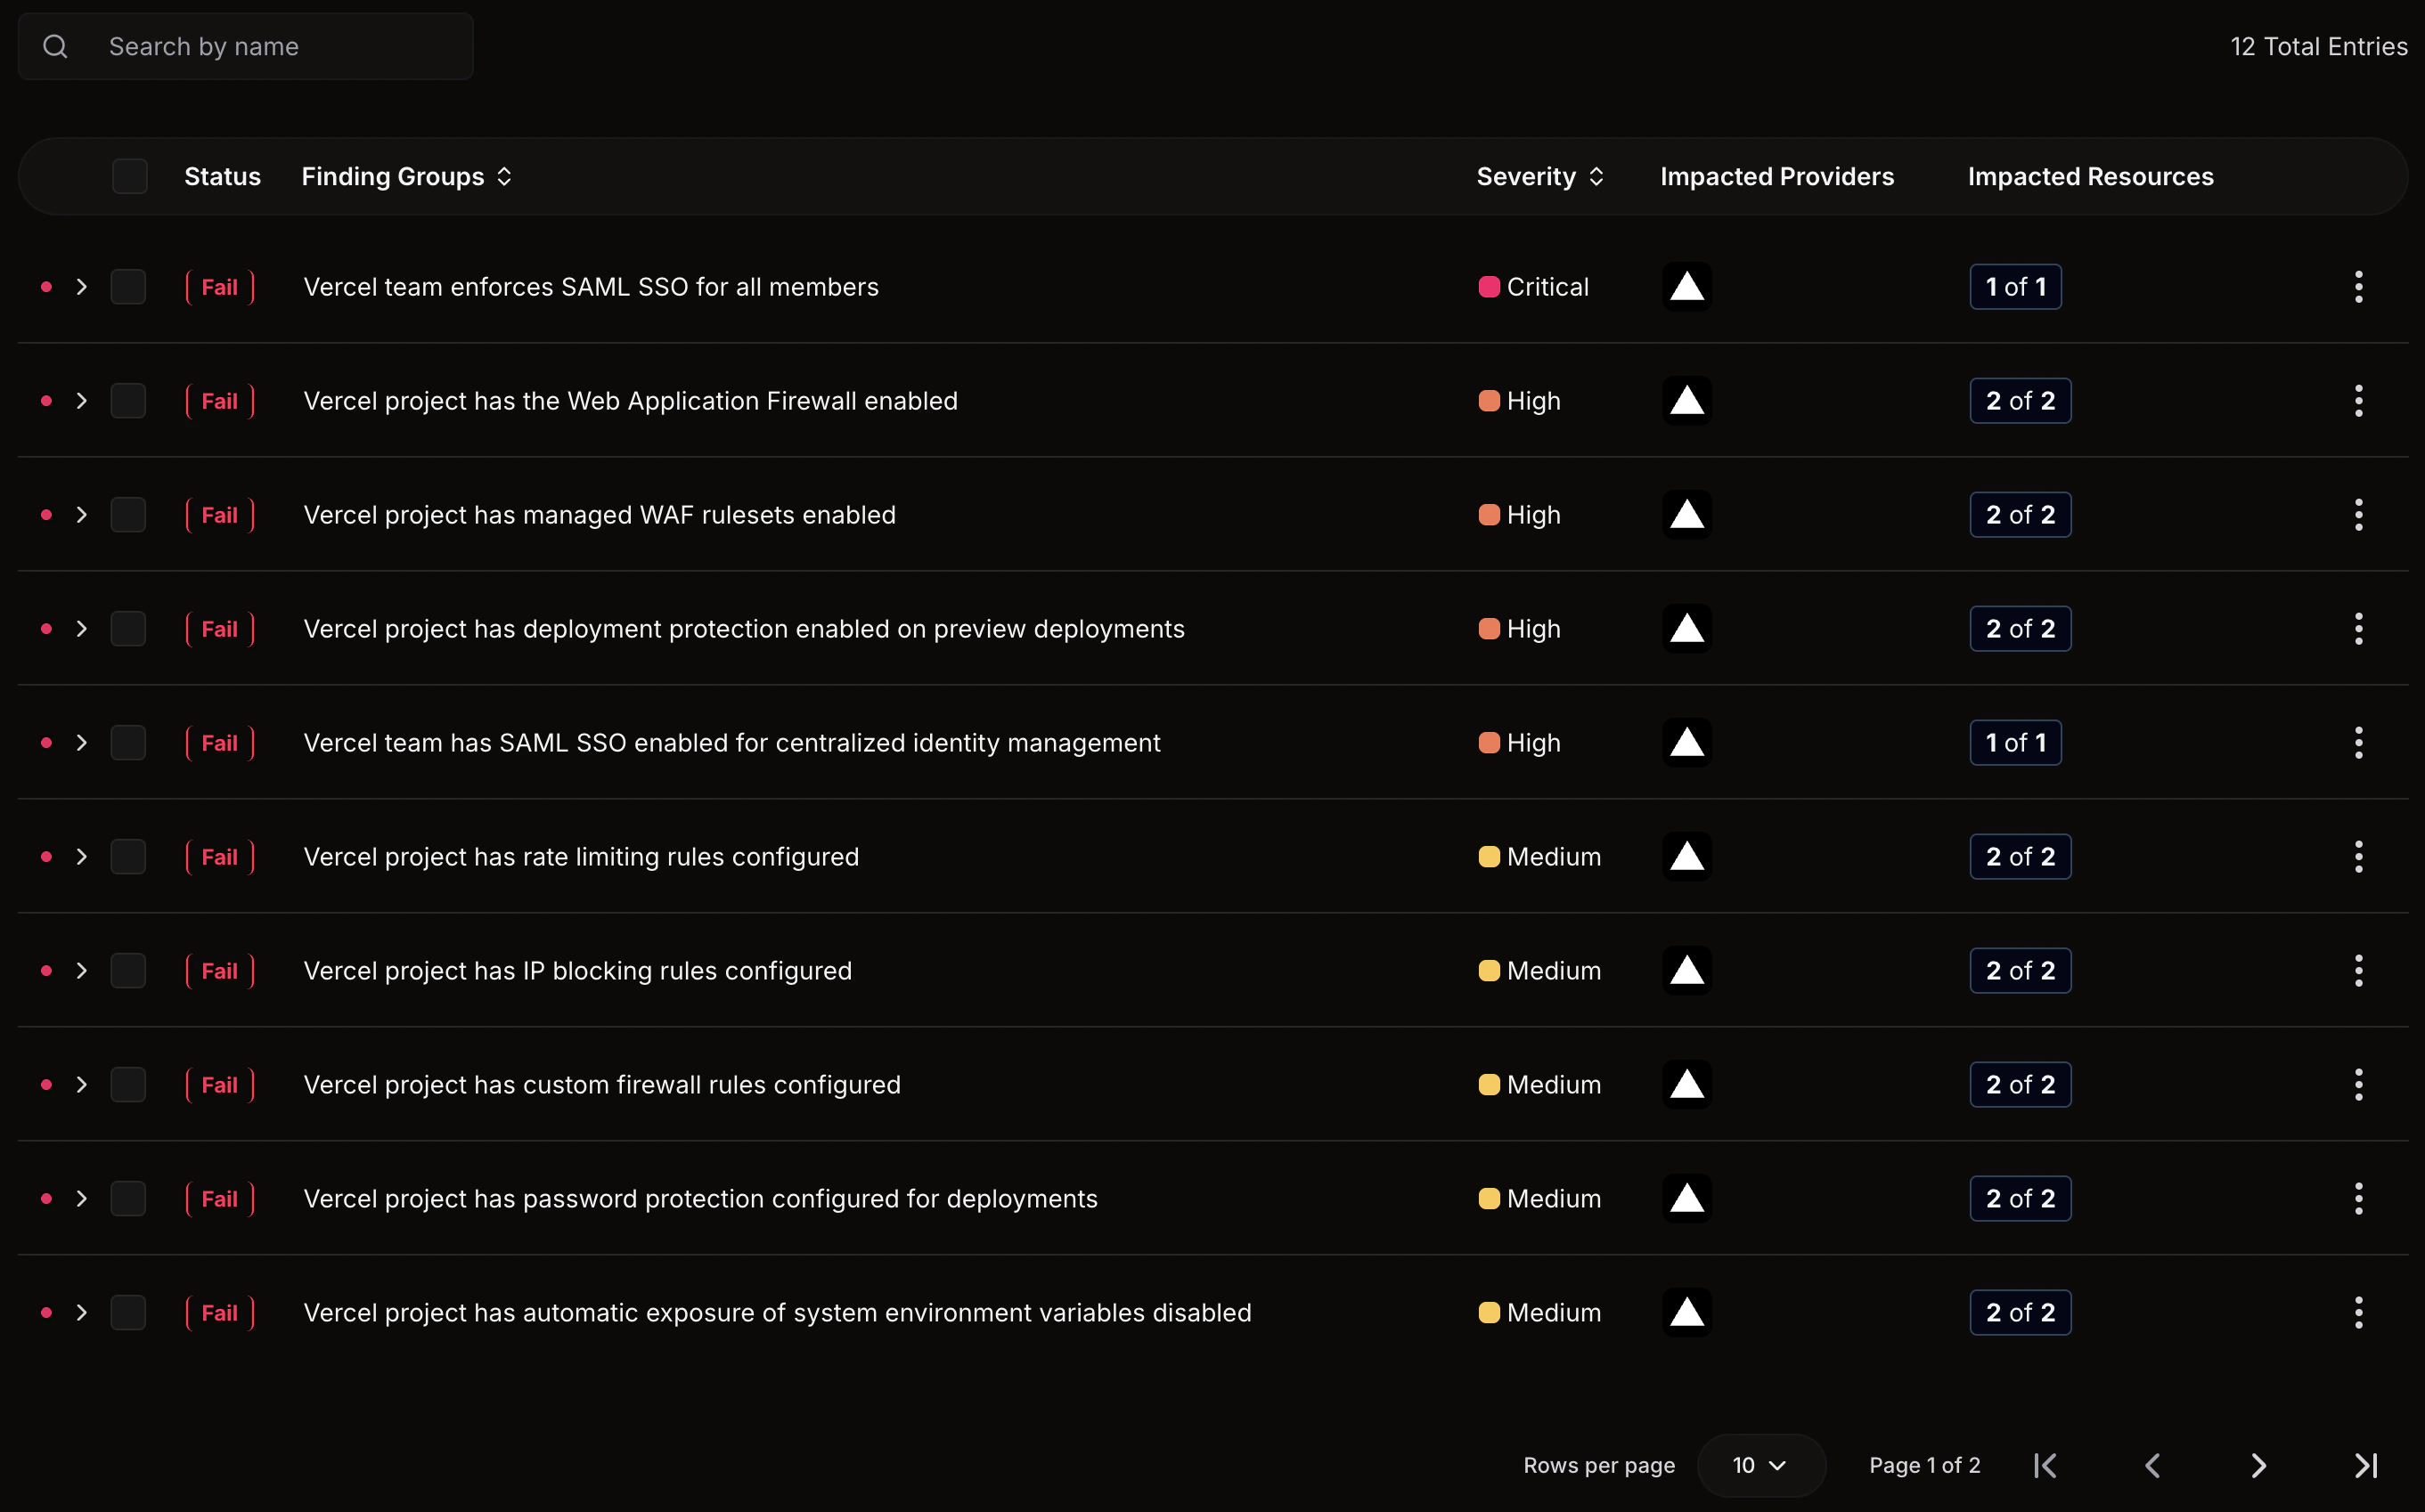Click the 2 of 2 badge for WAF enabled row
The width and height of the screenshot is (2425, 1512).
[2020, 401]
